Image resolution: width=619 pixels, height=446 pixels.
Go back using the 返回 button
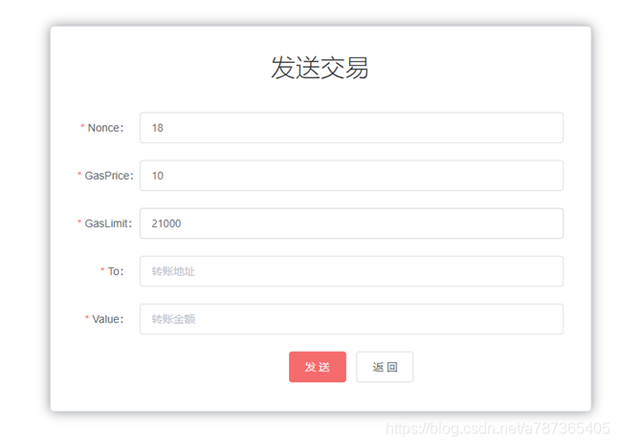tap(385, 367)
